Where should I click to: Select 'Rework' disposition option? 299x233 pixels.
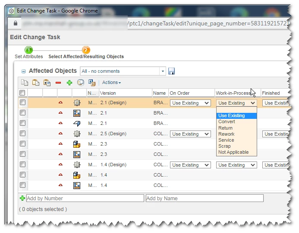tap(236, 134)
